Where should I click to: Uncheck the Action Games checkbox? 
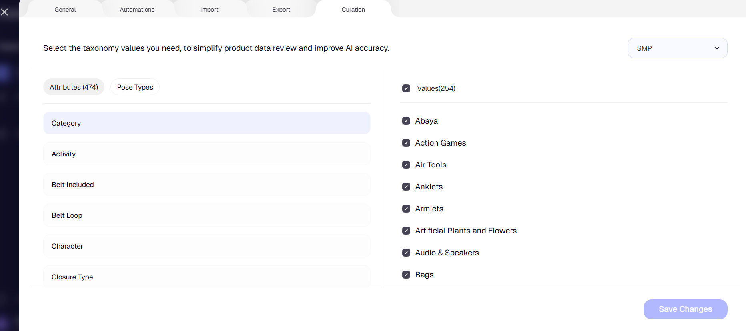[x=406, y=143]
